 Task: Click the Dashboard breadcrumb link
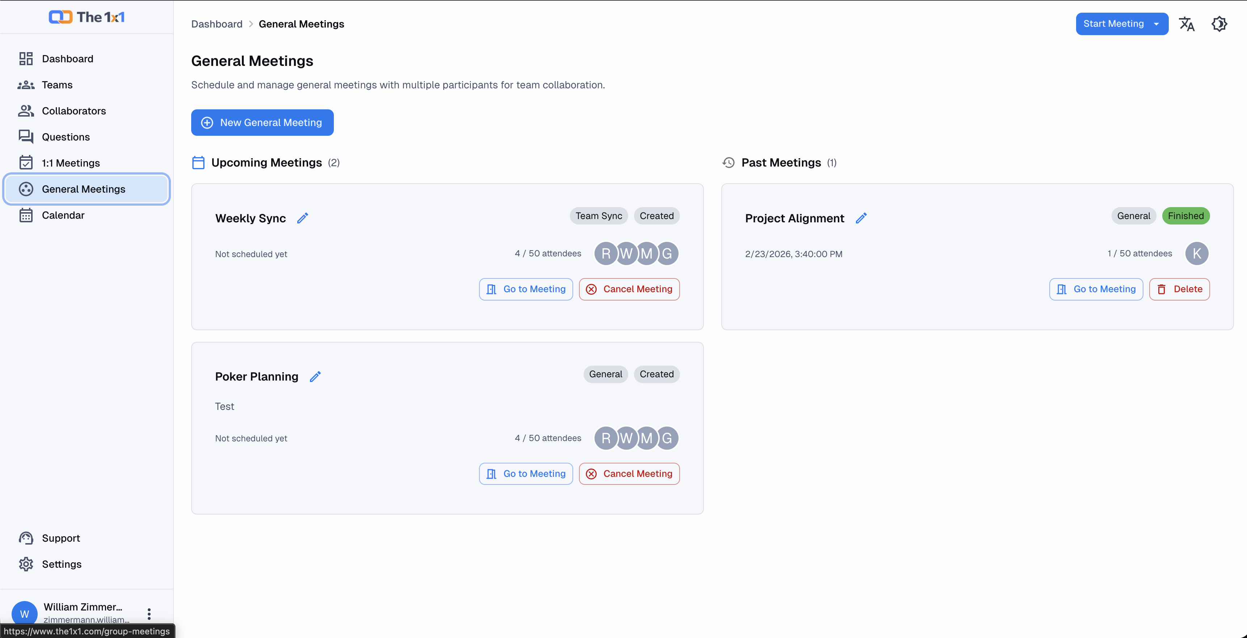(x=217, y=24)
